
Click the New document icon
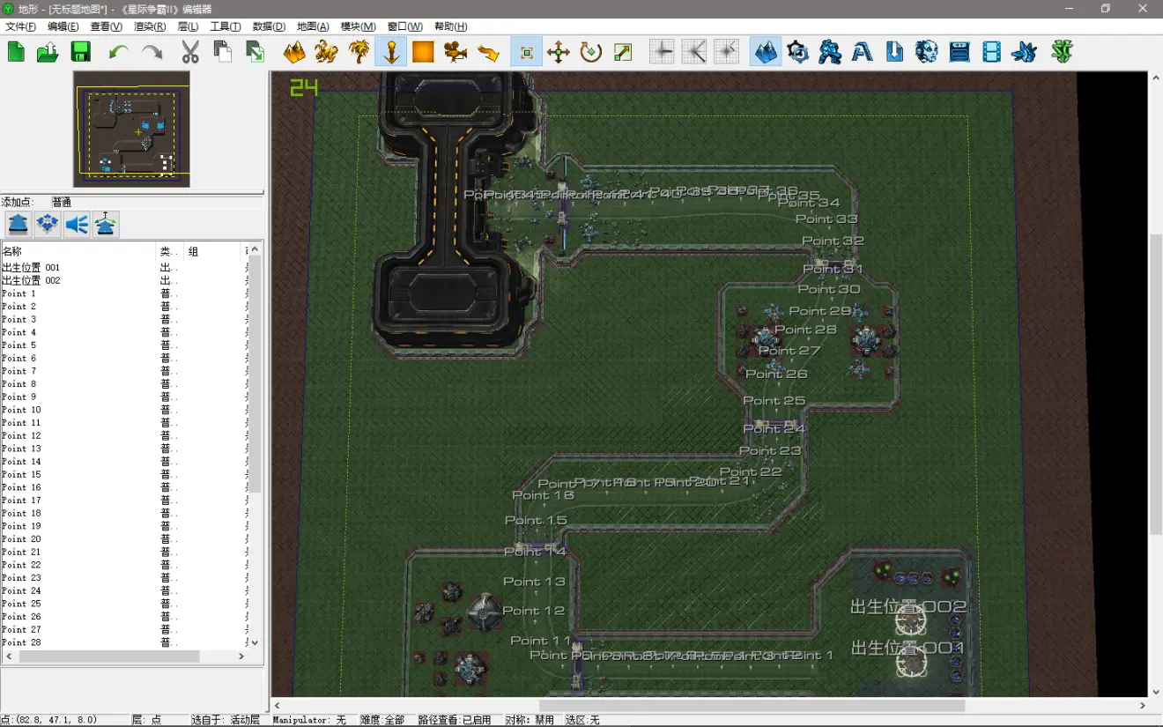[16, 52]
